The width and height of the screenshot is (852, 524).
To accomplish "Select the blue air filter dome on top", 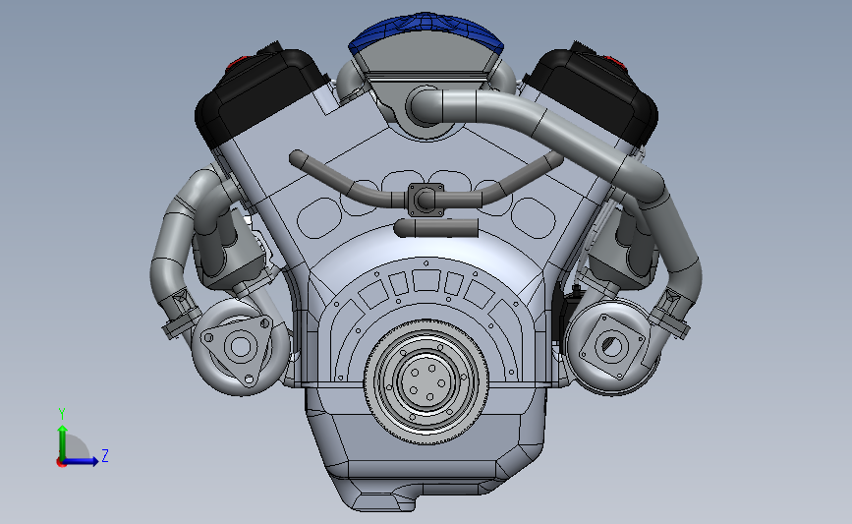I will point(426,28).
